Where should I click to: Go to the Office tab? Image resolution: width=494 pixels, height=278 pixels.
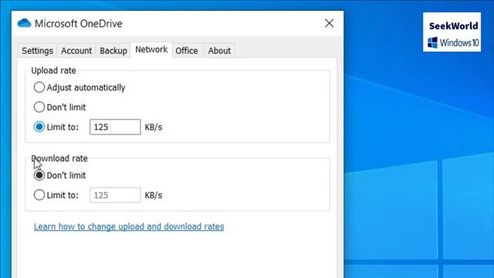(187, 51)
